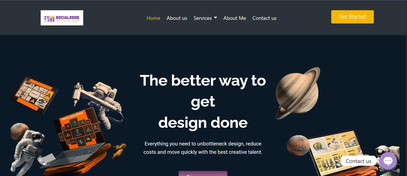The width and height of the screenshot is (407, 176).
Task: Click the yellow Get Started button
Action: (352, 17)
